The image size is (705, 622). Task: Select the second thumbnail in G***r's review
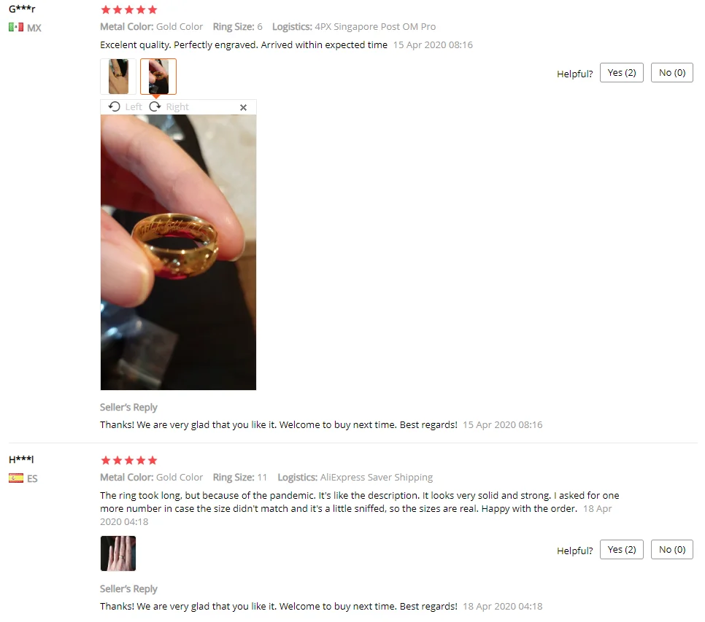click(158, 77)
